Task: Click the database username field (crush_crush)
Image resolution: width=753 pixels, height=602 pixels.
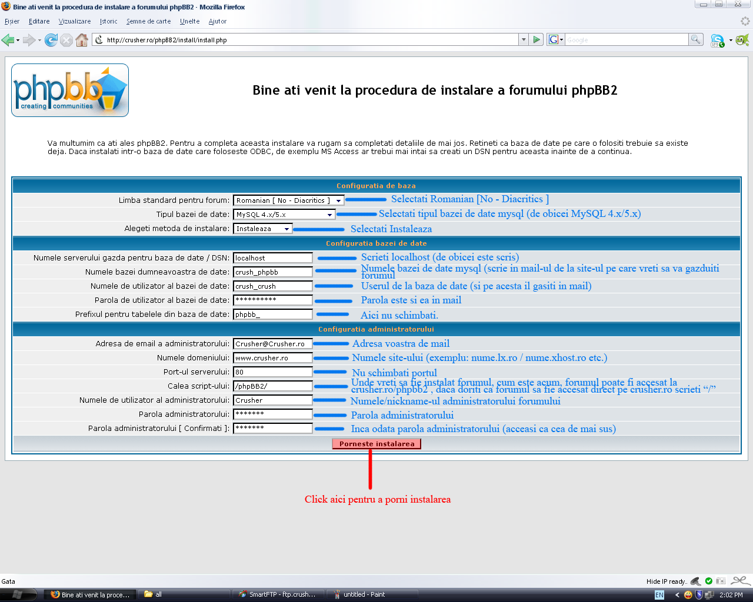Action: pyautogui.click(x=273, y=286)
